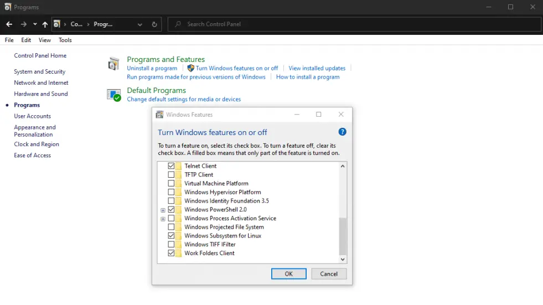The height and width of the screenshot is (305, 543).
Task: Click the features list scroll down arrow
Action: tap(343, 259)
